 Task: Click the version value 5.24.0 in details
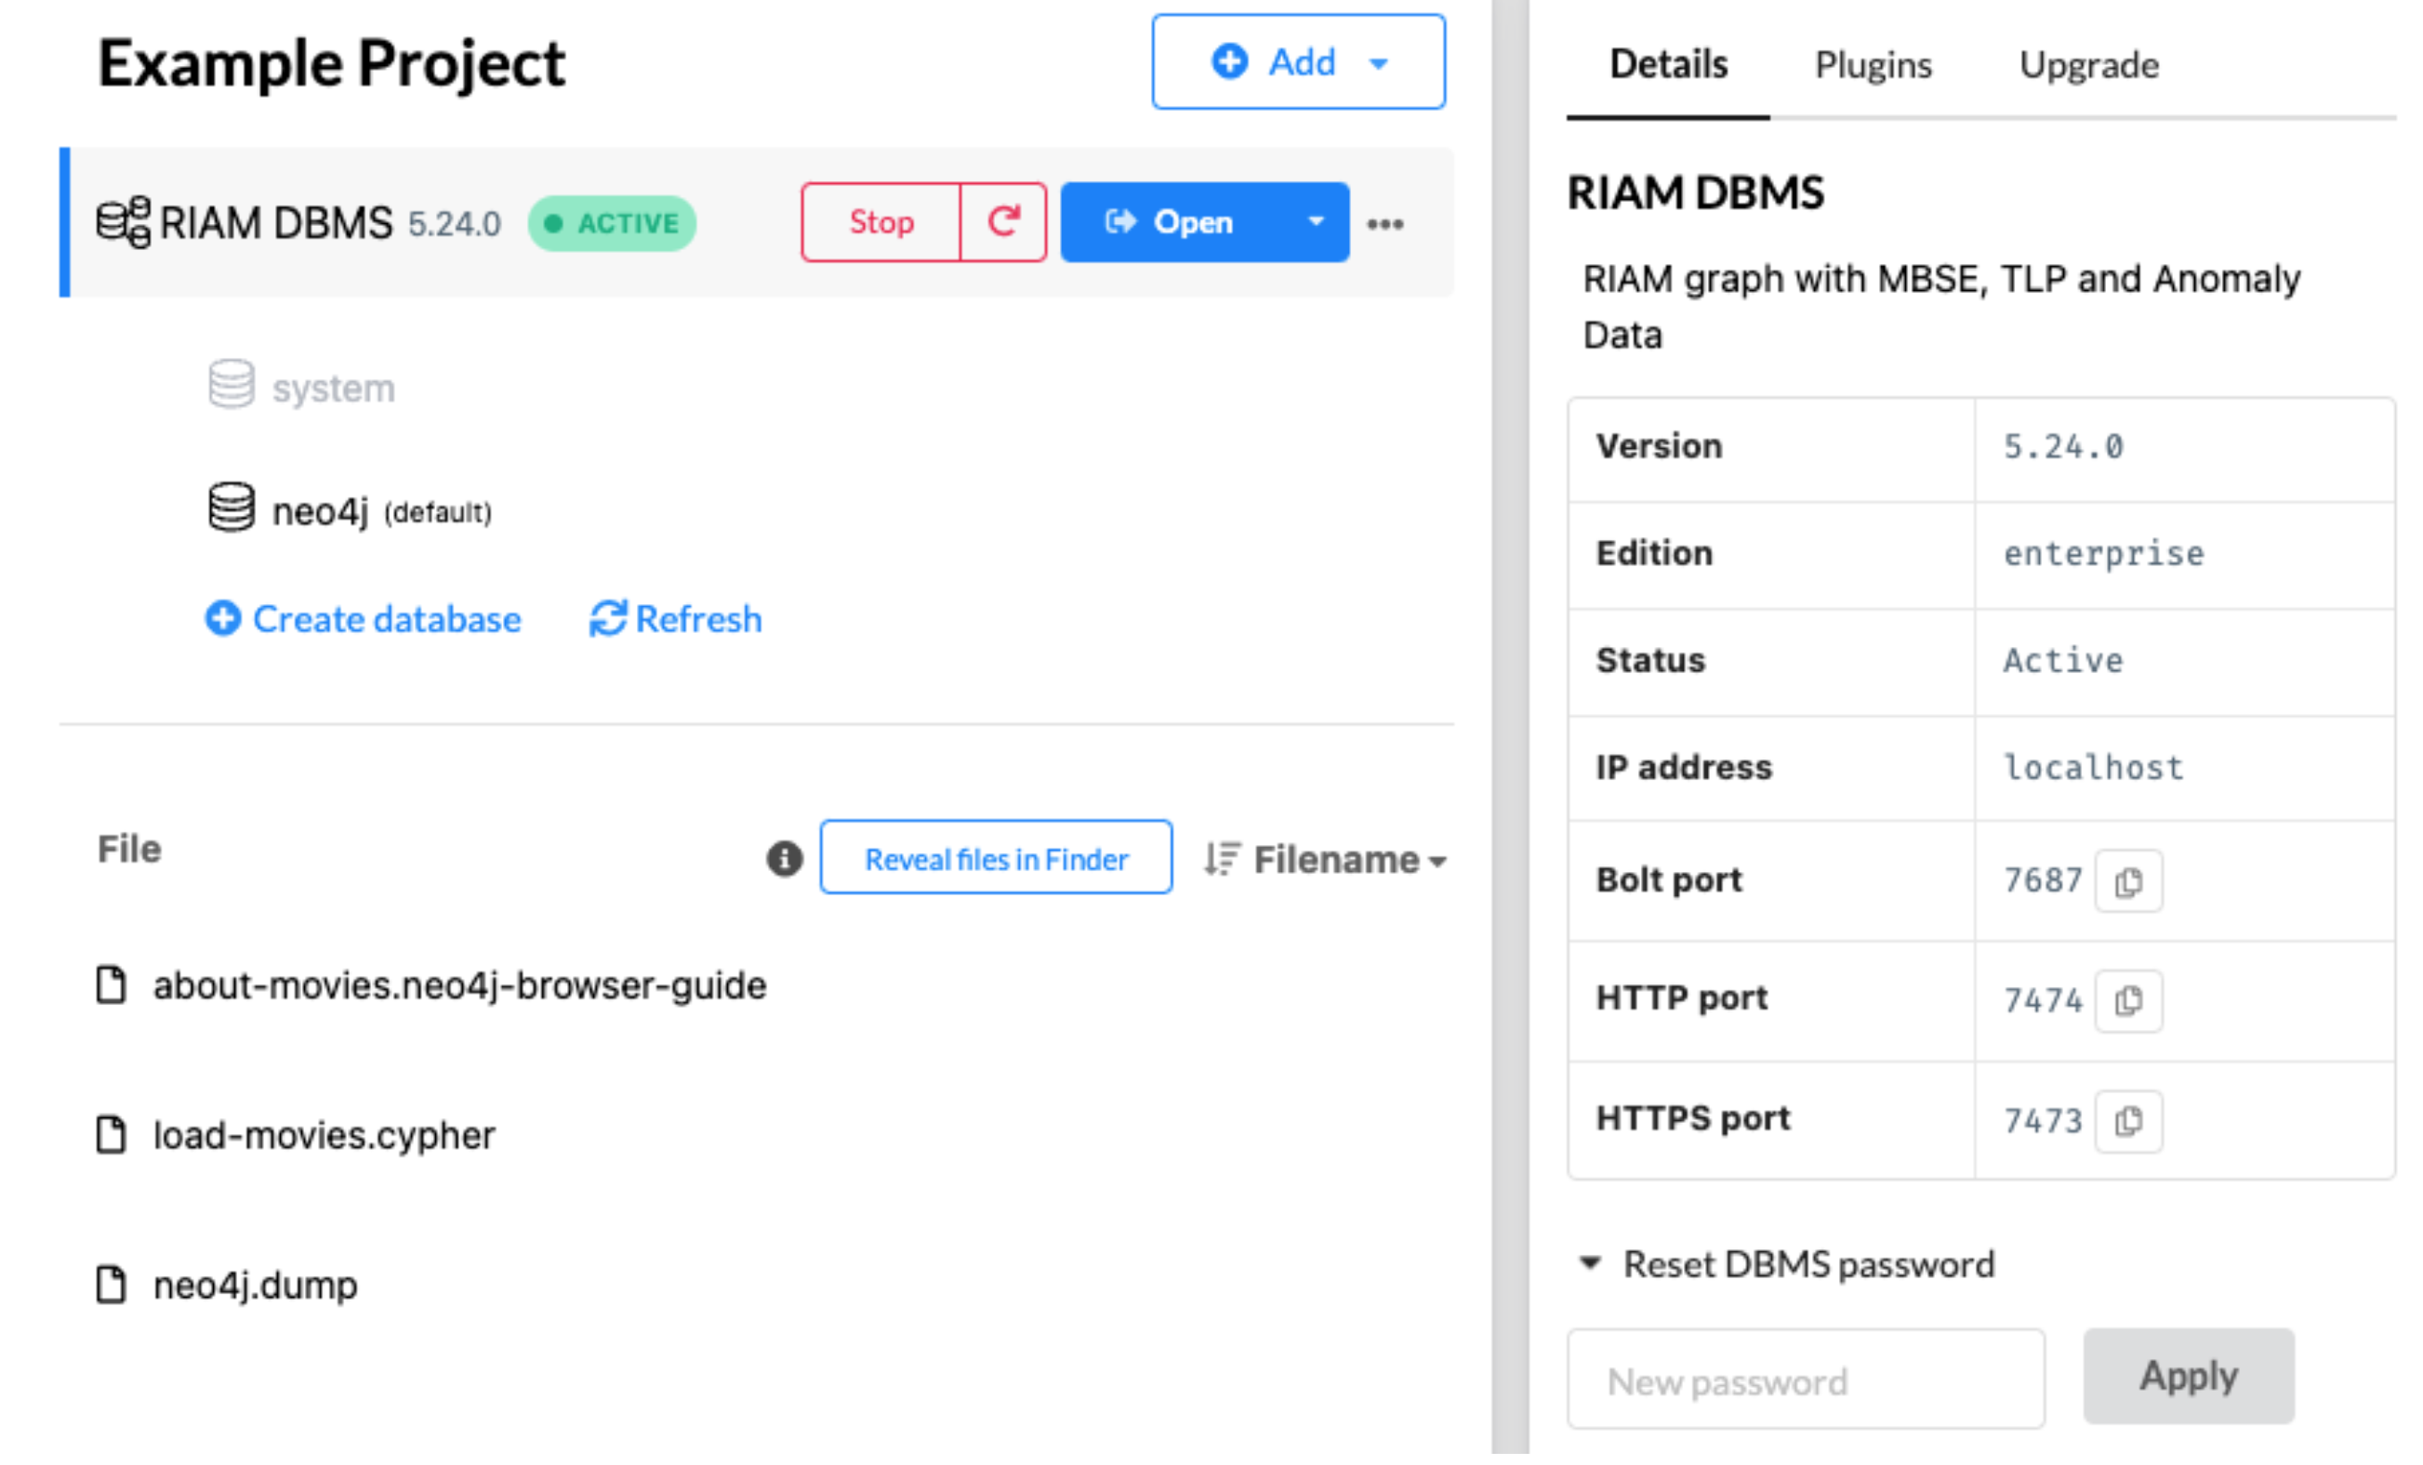pos(2063,446)
